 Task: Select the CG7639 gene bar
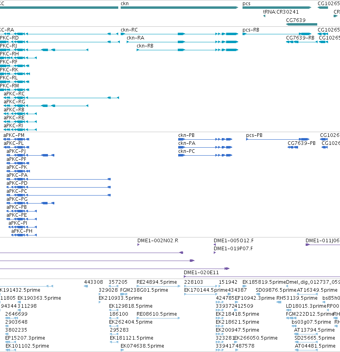click(x=302, y=24)
